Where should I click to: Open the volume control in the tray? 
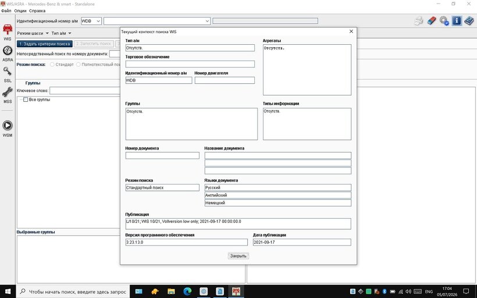(408, 292)
